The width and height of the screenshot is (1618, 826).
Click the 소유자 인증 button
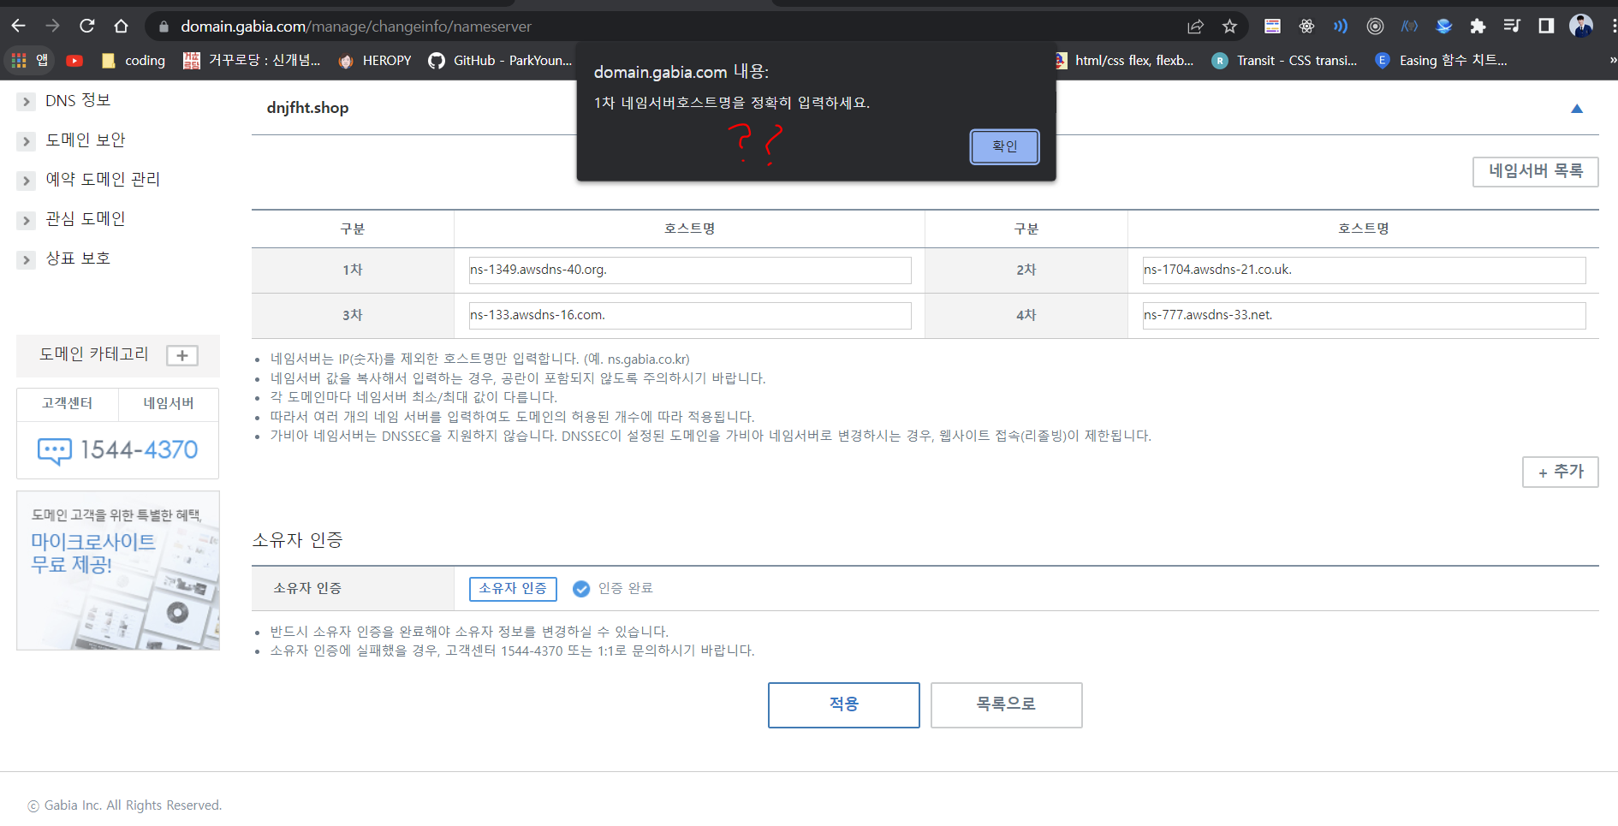[513, 589]
